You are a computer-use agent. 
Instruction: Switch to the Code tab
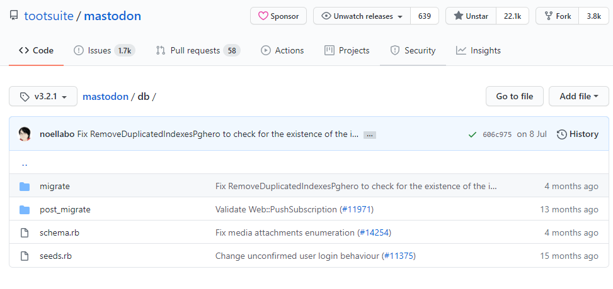(37, 51)
